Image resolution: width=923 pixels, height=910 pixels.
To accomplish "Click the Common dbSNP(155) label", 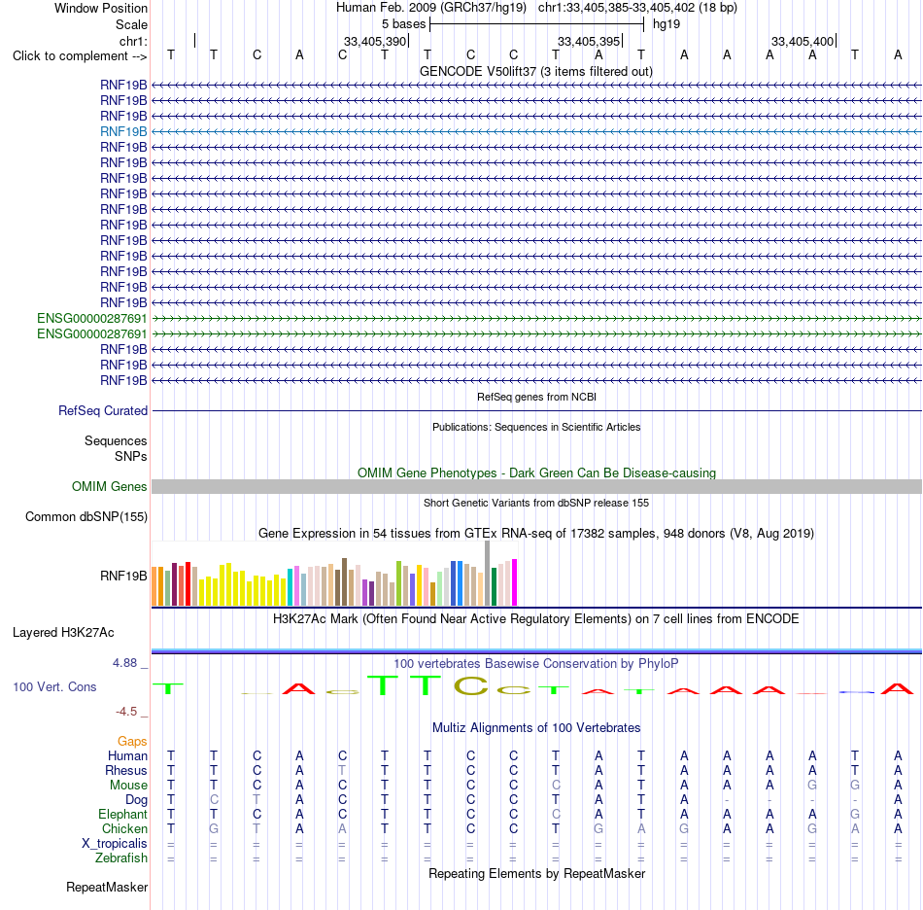I will click(85, 516).
